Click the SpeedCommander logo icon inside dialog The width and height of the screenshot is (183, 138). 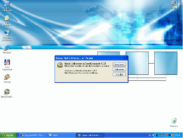(x=60, y=65)
